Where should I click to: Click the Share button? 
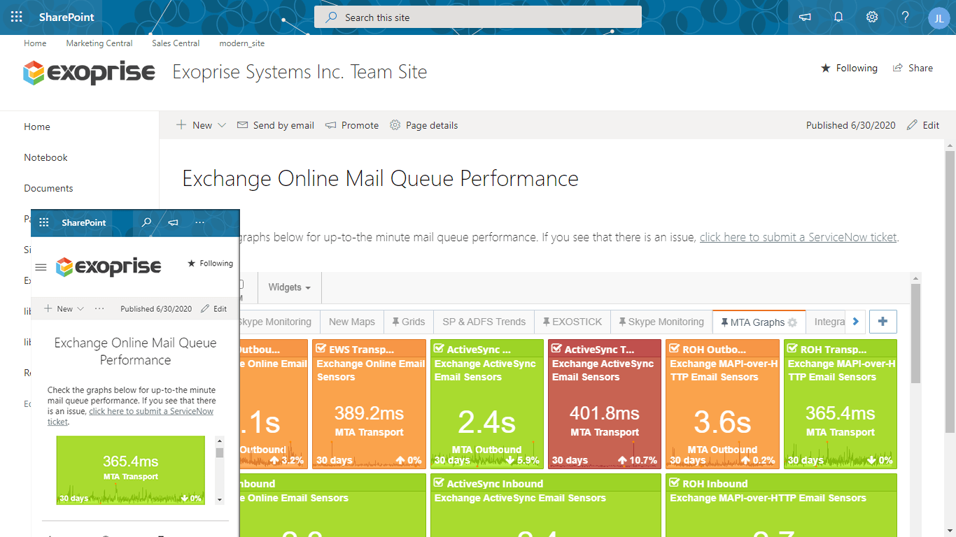click(x=913, y=68)
